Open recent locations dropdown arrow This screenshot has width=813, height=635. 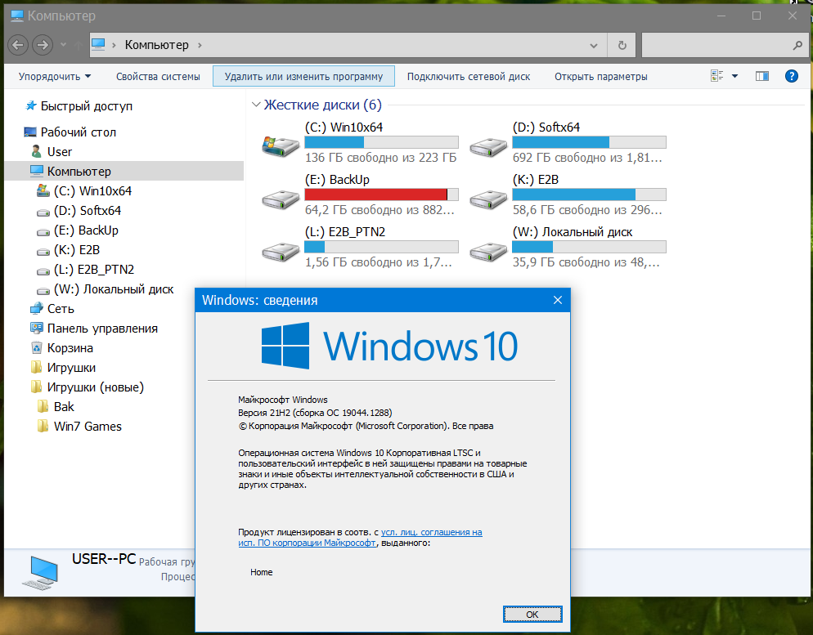[x=63, y=45]
